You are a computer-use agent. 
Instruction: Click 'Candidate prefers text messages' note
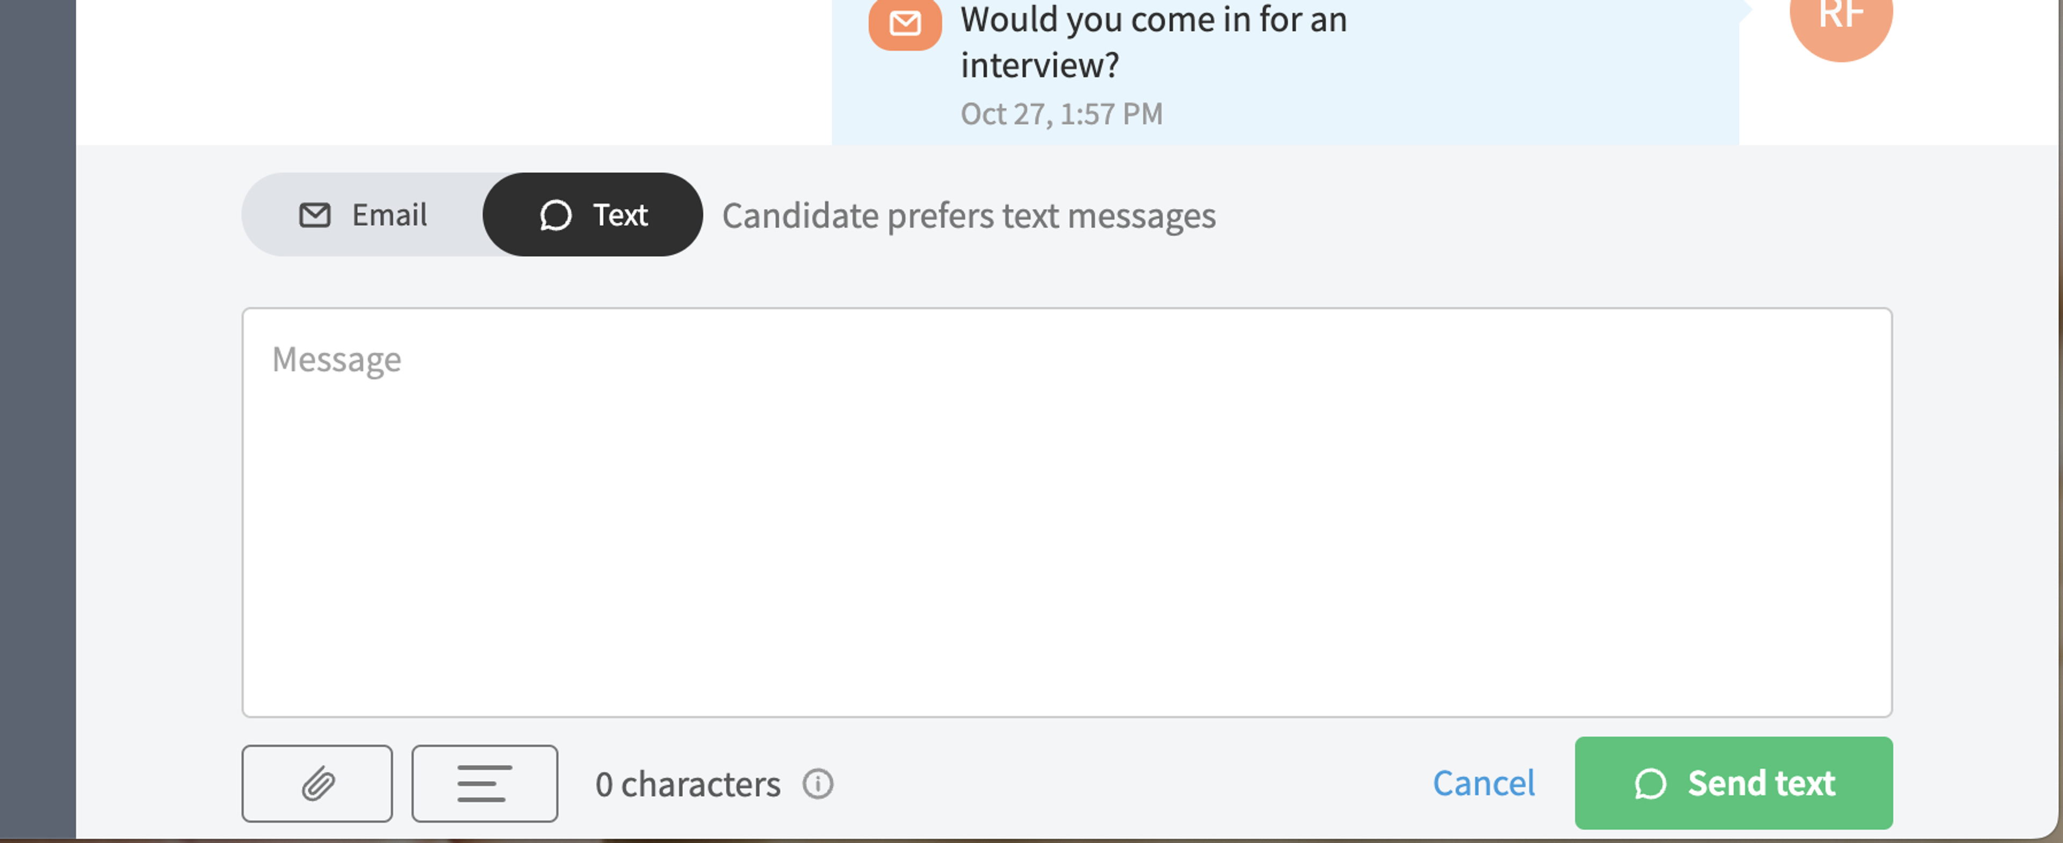tap(968, 215)
